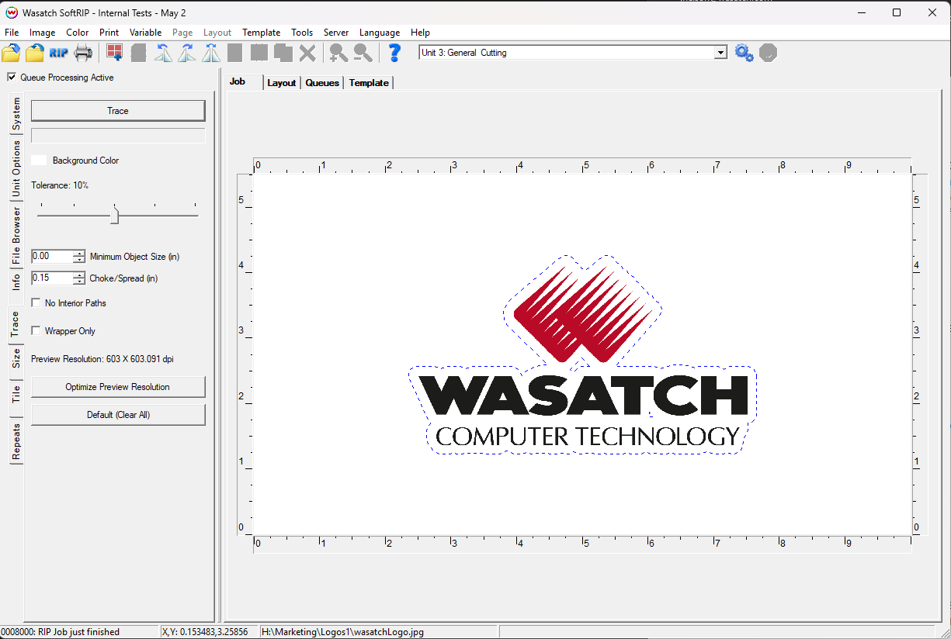951x639 pixels.
Task: Enable No Interior Paths checkbox
Action: (36, 303)
